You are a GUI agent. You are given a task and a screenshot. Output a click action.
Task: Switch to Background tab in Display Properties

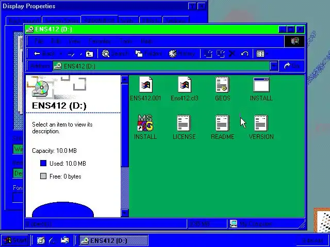pos(24,21)
